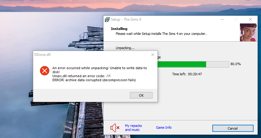261x138 pixels.
Task: Minimize the Setup - The Sims 4 window
Action: pyautogui.click(x=222, y=19)
